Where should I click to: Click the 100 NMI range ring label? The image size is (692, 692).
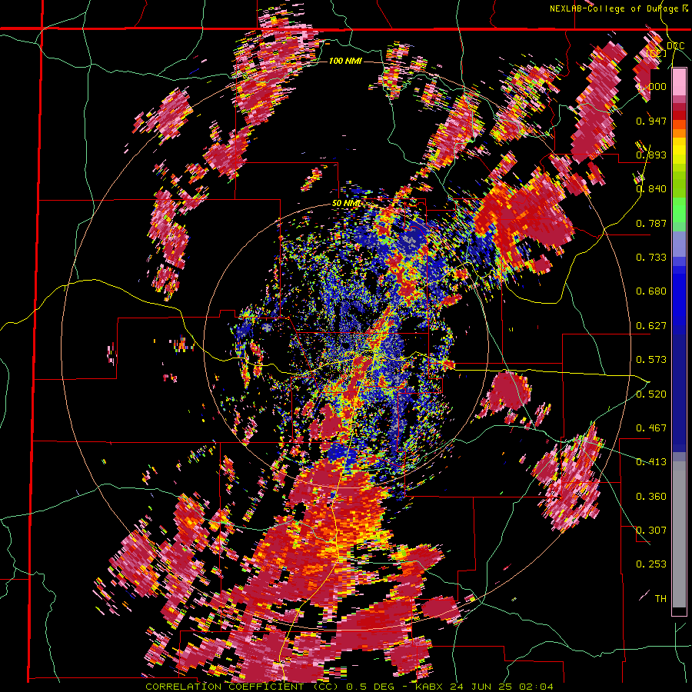pos(345,61)
